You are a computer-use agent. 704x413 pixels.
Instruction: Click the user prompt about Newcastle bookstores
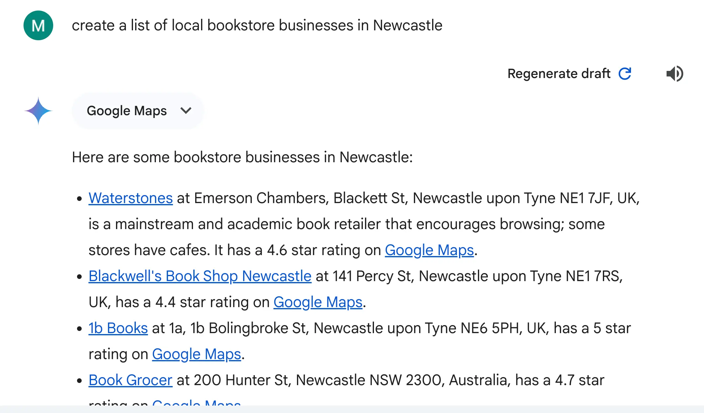[x=257, y=25]
